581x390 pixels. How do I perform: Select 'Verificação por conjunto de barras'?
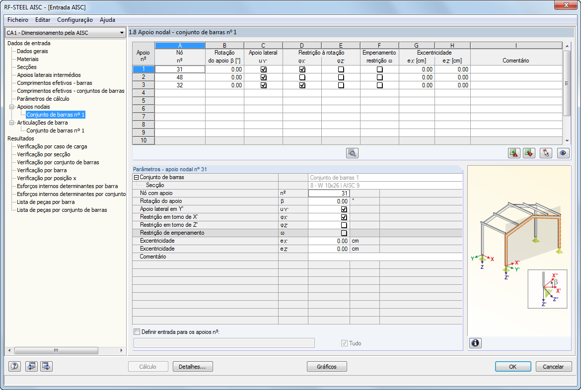point(58,162)
